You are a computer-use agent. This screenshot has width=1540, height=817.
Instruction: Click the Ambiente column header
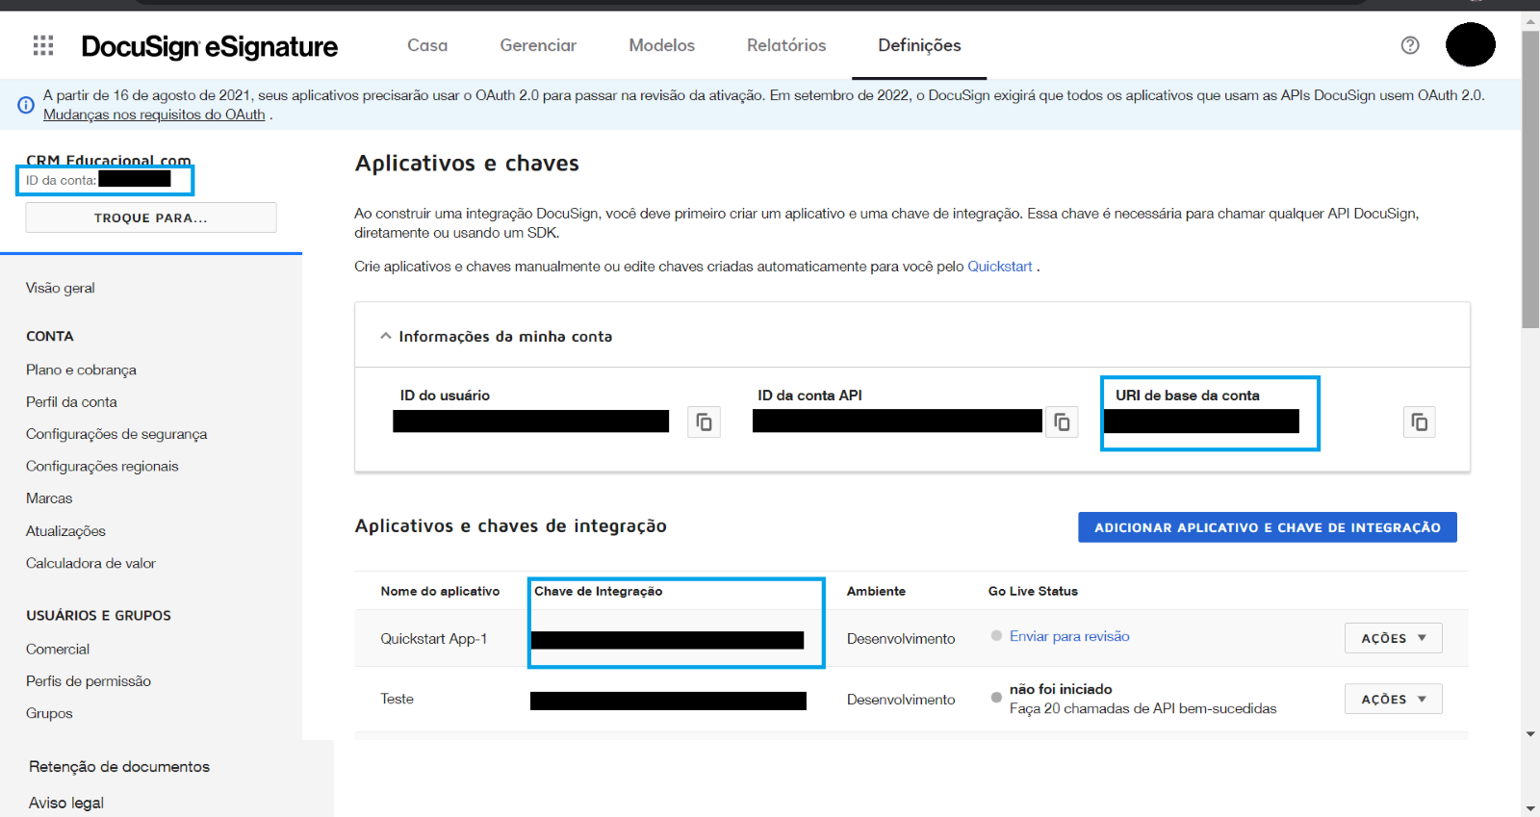point(876,591)
